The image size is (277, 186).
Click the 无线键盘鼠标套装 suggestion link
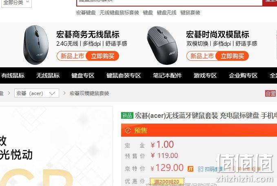click(119, 13)
